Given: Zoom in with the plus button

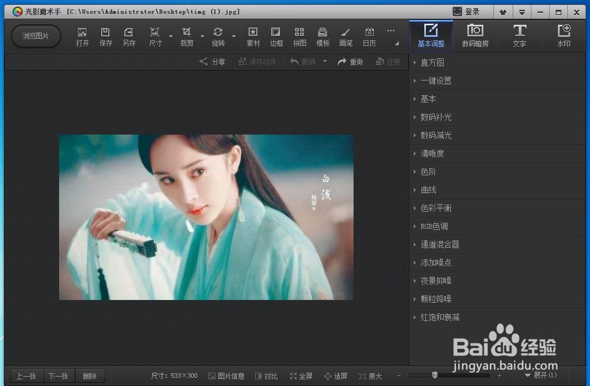Looking at the screenshot, I should pyautogui.click(x=499, y=376).
